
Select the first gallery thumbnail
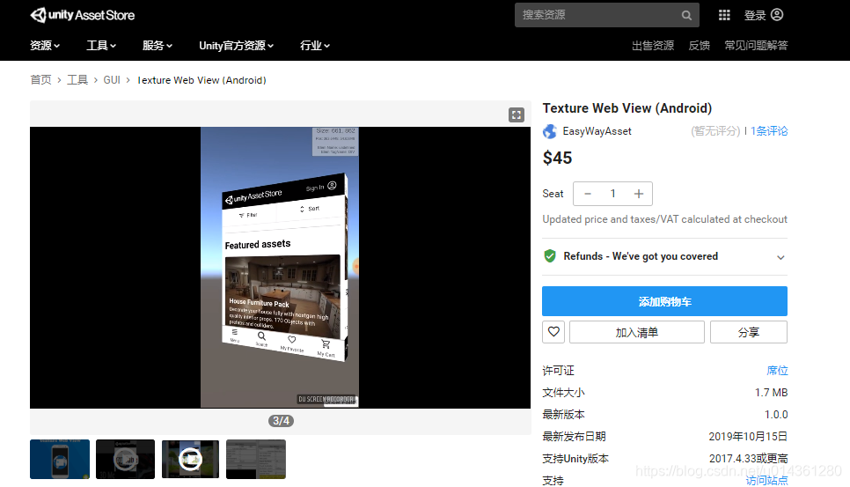(x=60, y=460)
